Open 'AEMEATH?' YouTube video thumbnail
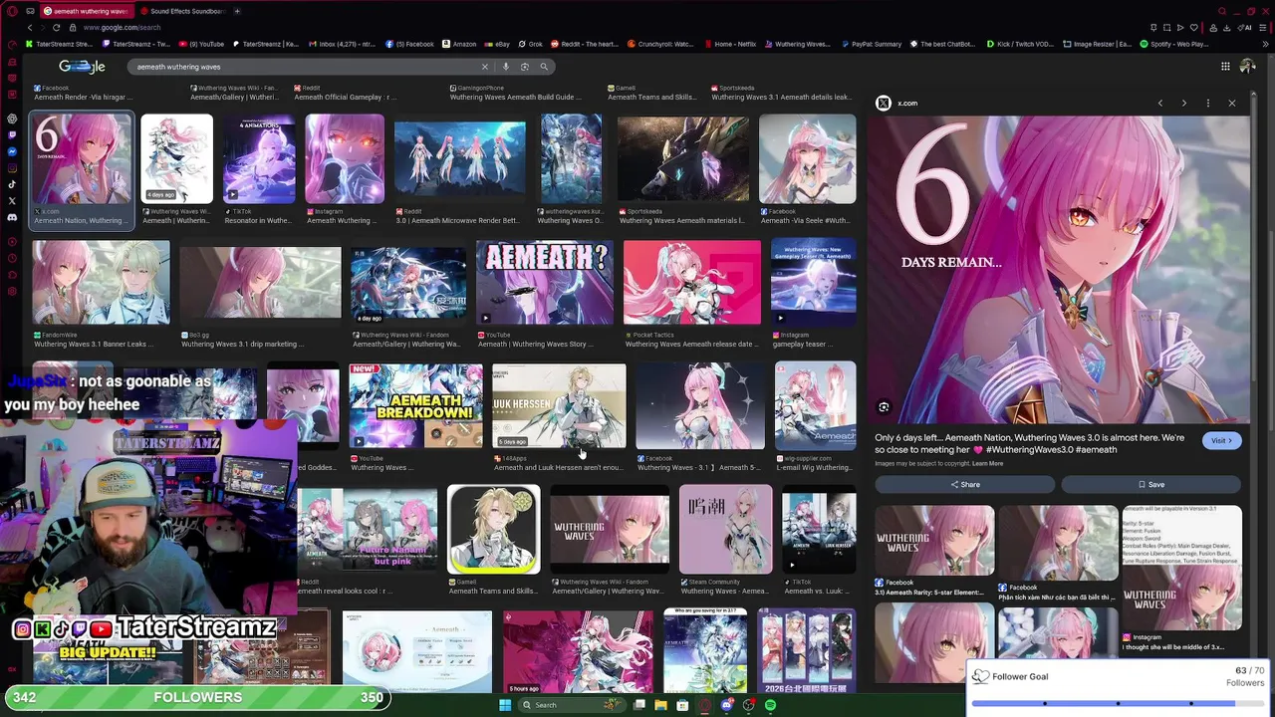Viewport: 1275px width, 717px height. 544,283
